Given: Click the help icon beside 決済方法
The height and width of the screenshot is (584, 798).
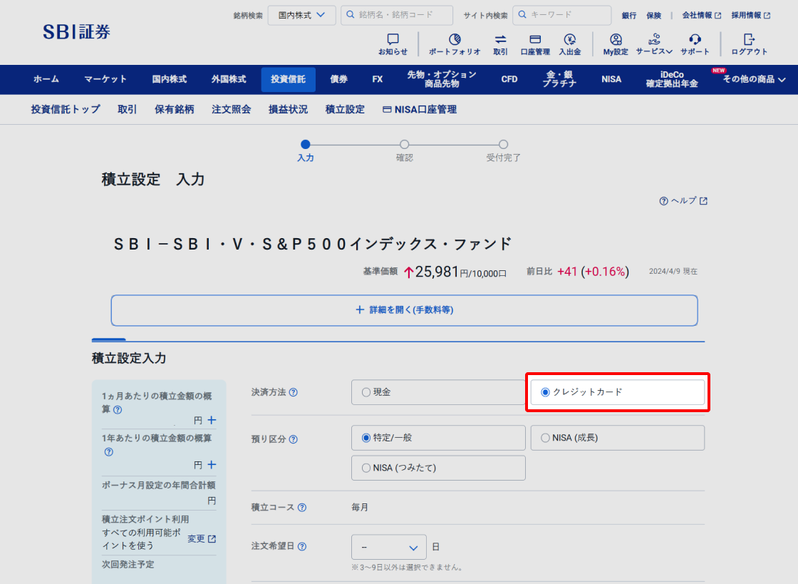Looking at the screenshot, I should [x=293, y=393].
